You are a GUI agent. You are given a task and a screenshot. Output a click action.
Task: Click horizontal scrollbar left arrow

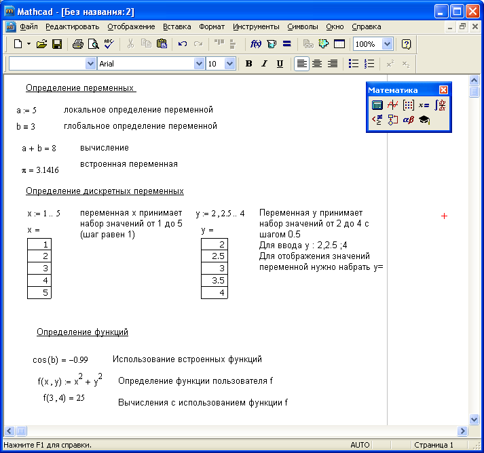coord(10,431)
